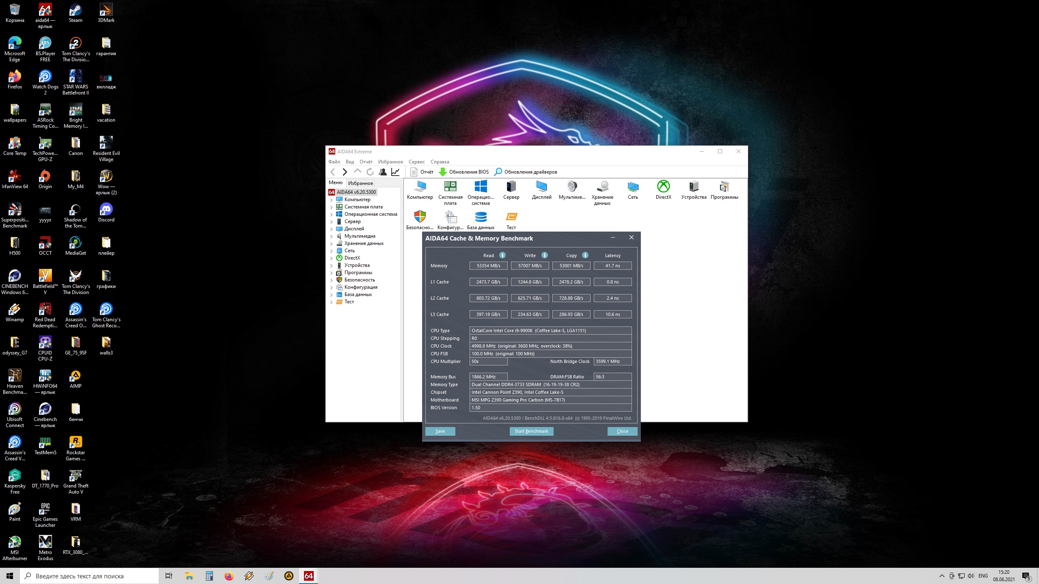
Task: Click the Обновления BIOS toolbar button
Action: click(464, 172)
